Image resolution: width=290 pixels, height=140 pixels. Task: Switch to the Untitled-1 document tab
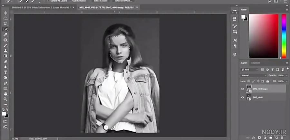pyautogui.click(x=43, y=7)
